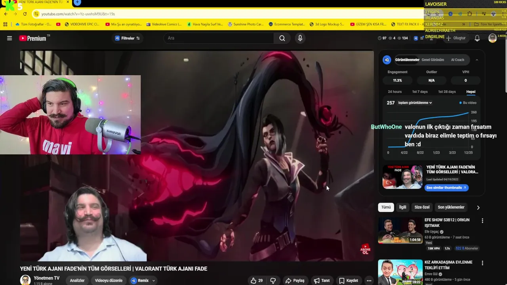Select the Tümü filter chip
507x285 pixels.
click(386, 207)
